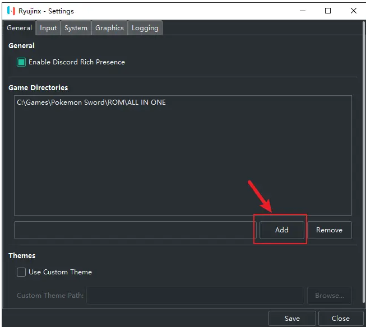Click the "Ryujinx - Settings" title text
This screenshot has height=327, width=366.
coord(45,11)
